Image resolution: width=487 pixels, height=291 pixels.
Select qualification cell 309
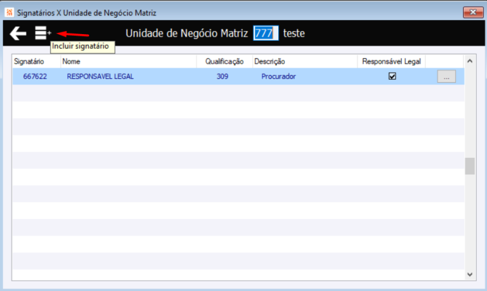[222, 76]
